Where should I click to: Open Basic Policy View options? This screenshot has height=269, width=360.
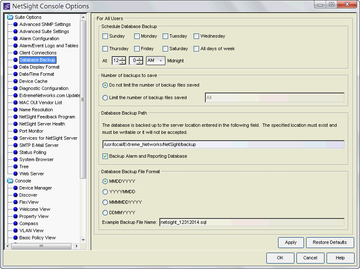click(x=38, y=238)
